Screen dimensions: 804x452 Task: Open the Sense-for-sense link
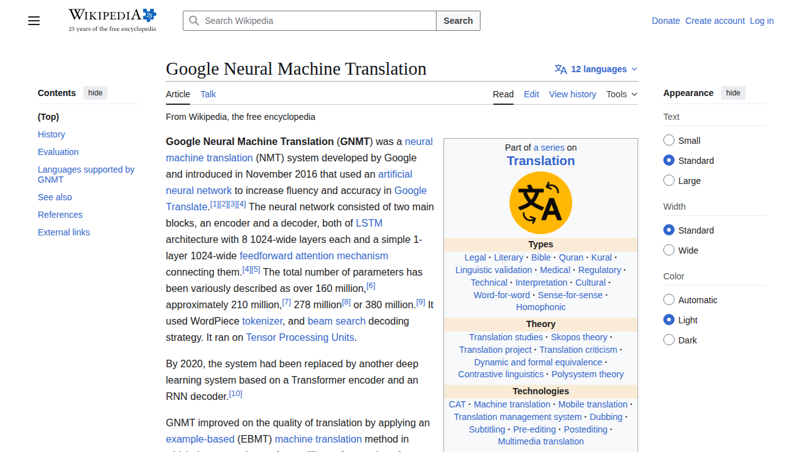[570, 295]
